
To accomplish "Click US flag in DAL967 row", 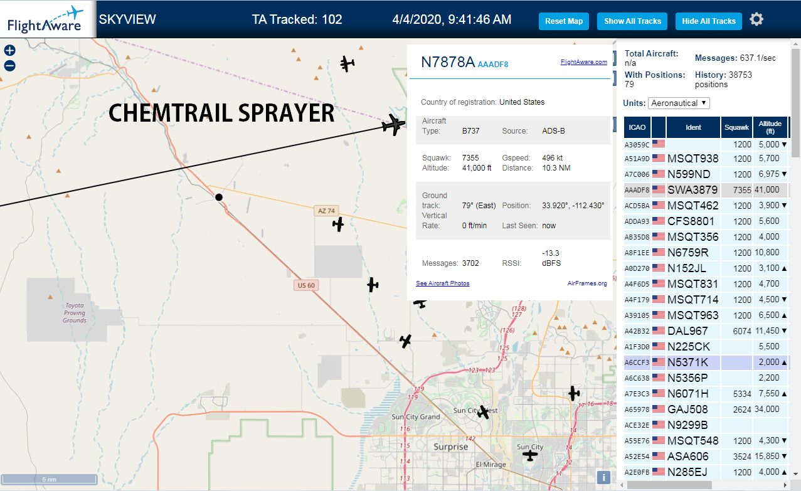I will [x=659, y=330].
